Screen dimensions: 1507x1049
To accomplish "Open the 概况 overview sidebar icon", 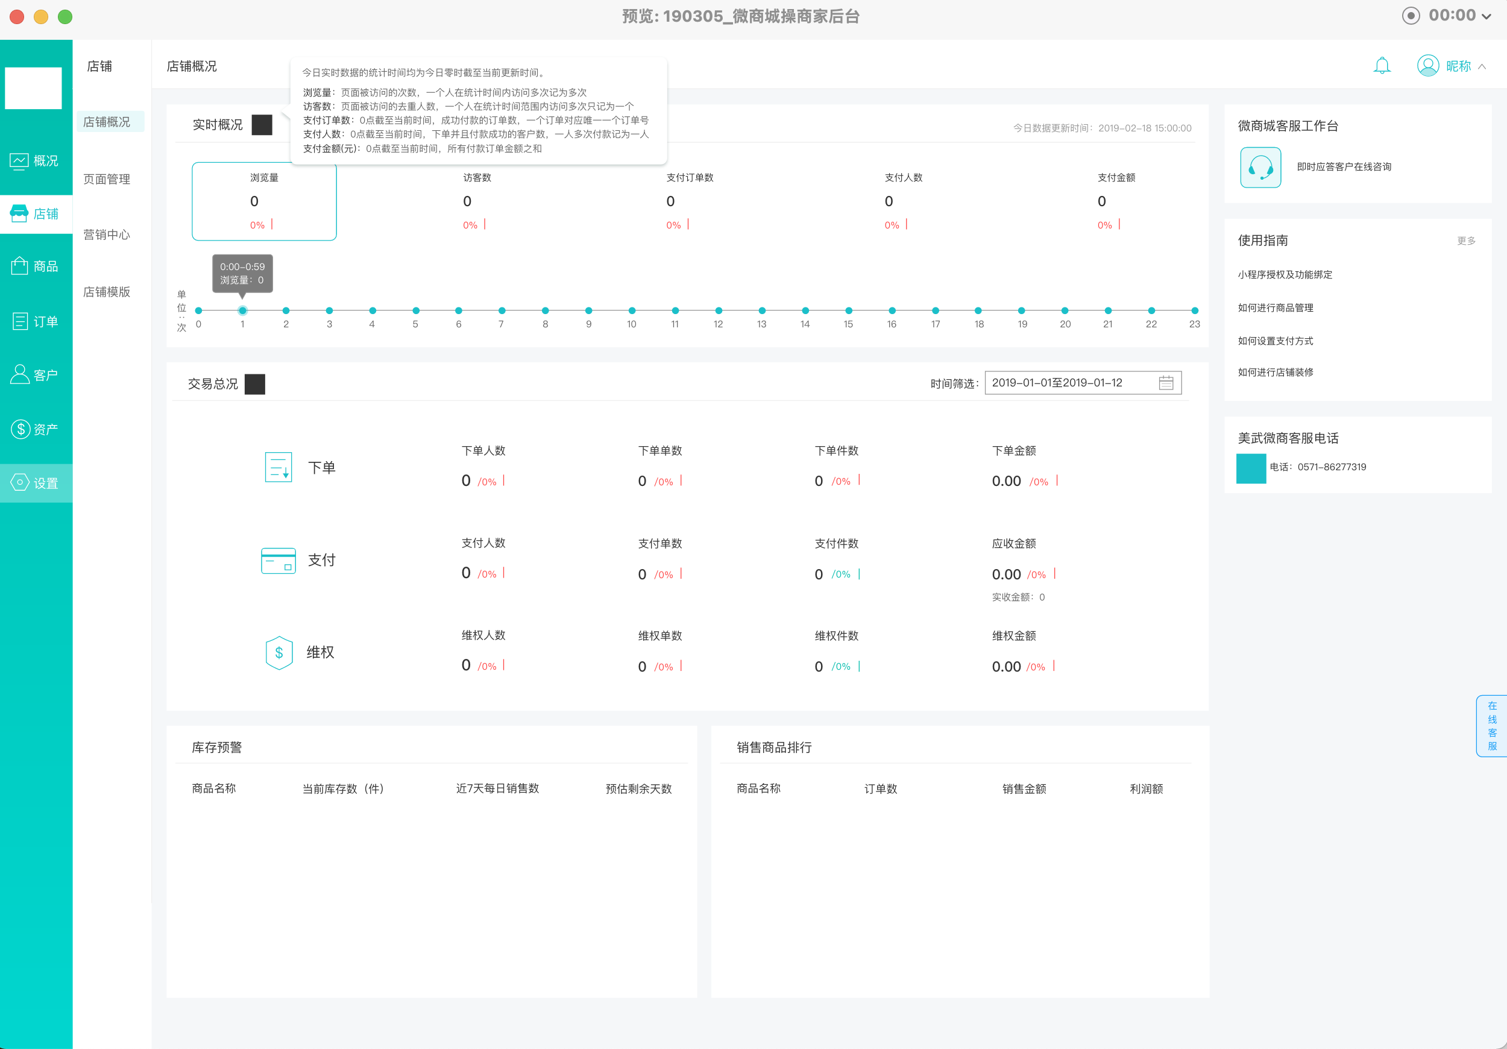I will coord(19,161).
